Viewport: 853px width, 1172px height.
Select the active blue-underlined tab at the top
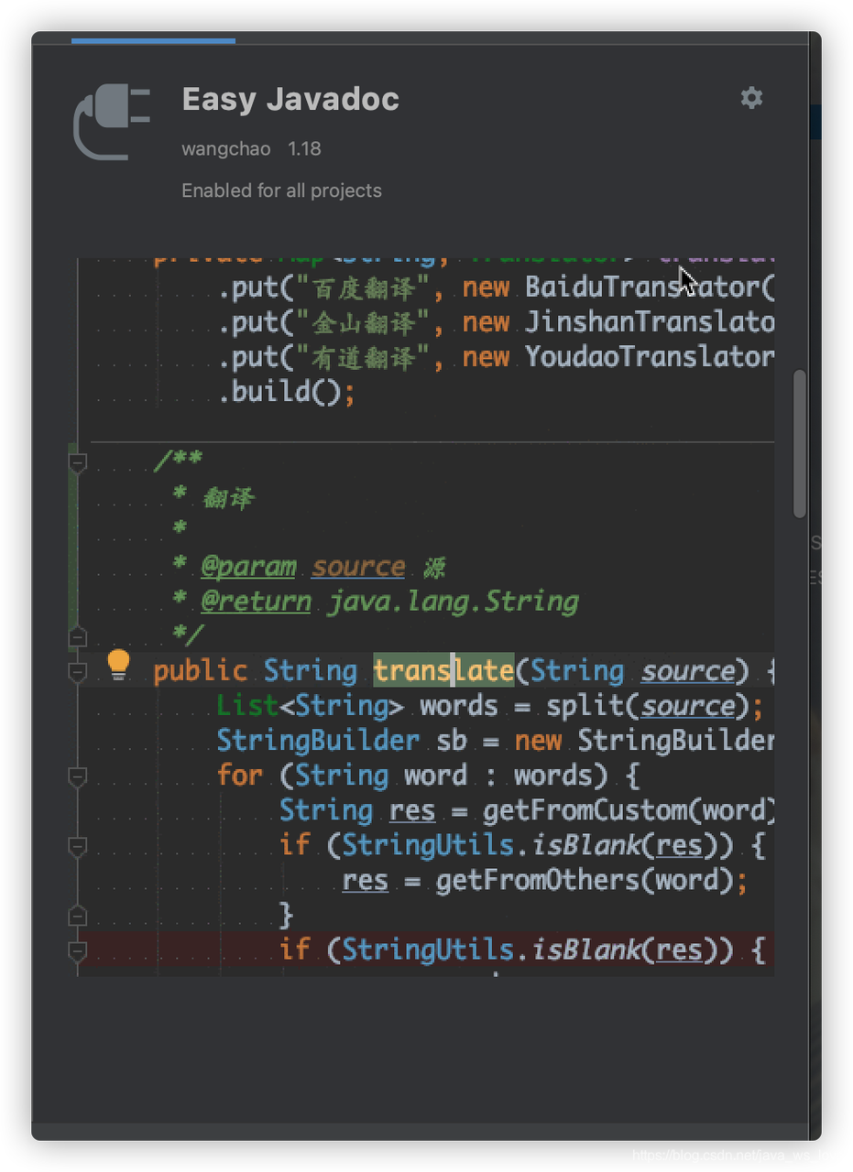tap(153, 40)
